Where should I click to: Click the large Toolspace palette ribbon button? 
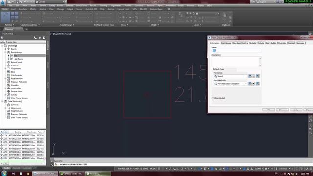tap(5, 17)
